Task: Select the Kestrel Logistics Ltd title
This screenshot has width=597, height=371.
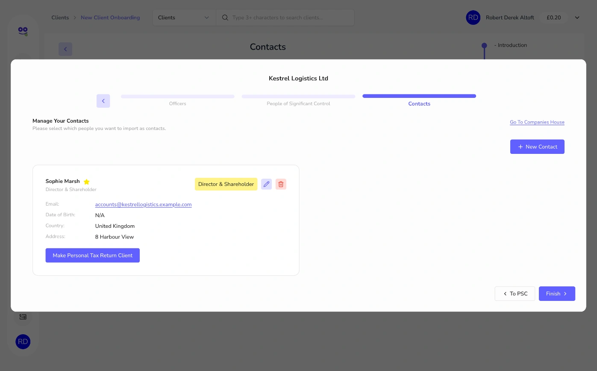Action: [298, 78]
